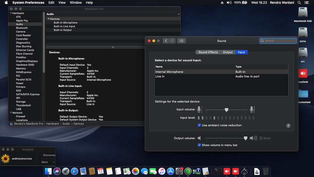Open the Apple menu
The width and height of the screenshot is (314, 177).
(6, 3)
